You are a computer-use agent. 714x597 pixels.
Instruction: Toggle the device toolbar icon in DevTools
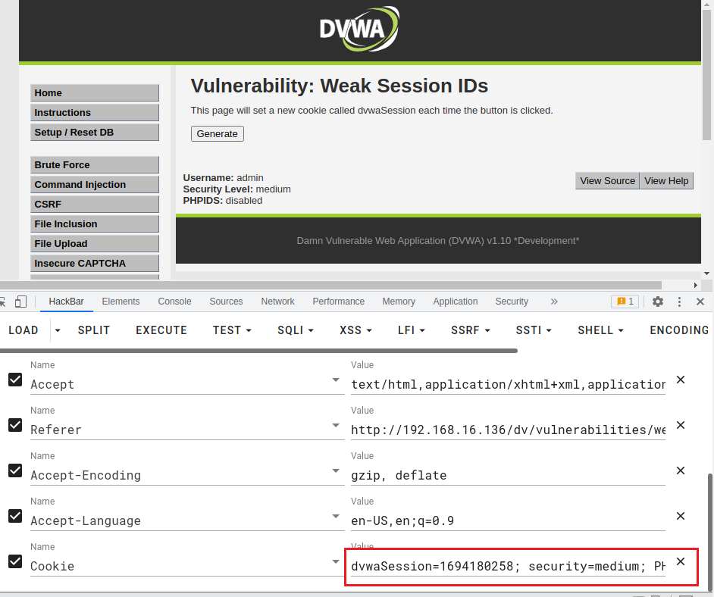pyautogui.click(x=20, y=302)
